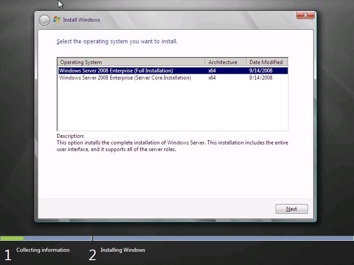Close the Install Windows dialog

305,15
